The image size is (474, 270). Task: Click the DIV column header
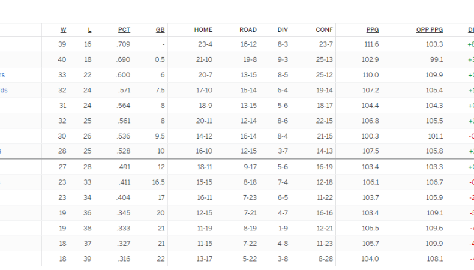[x=283, y=30]
